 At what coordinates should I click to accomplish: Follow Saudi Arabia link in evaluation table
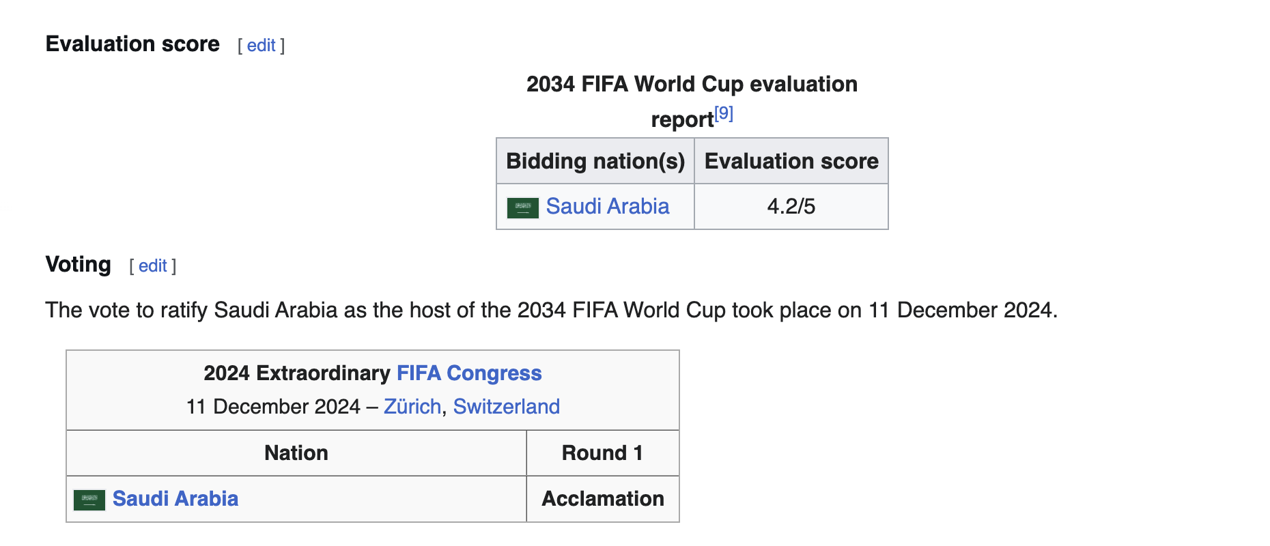click(608, 206)
